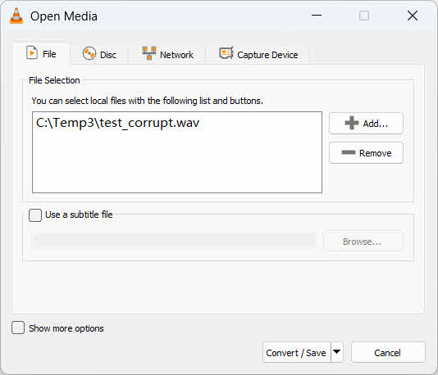The height and width of the screenshot is (375, 438).
Task: Click the Remove button
Action: [x=366, y=153]
